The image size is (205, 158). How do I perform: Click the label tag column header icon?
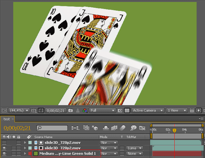coord(29,137)
